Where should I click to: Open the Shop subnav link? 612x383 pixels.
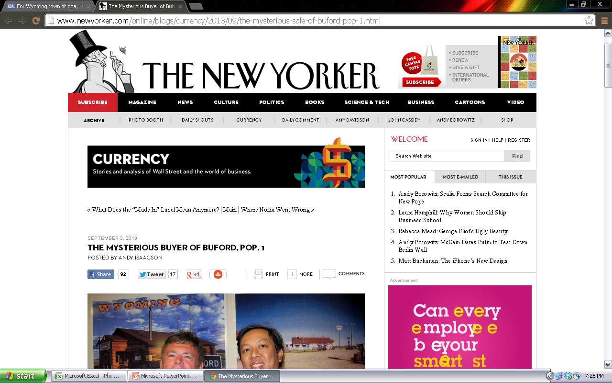(x=507, y=120)
